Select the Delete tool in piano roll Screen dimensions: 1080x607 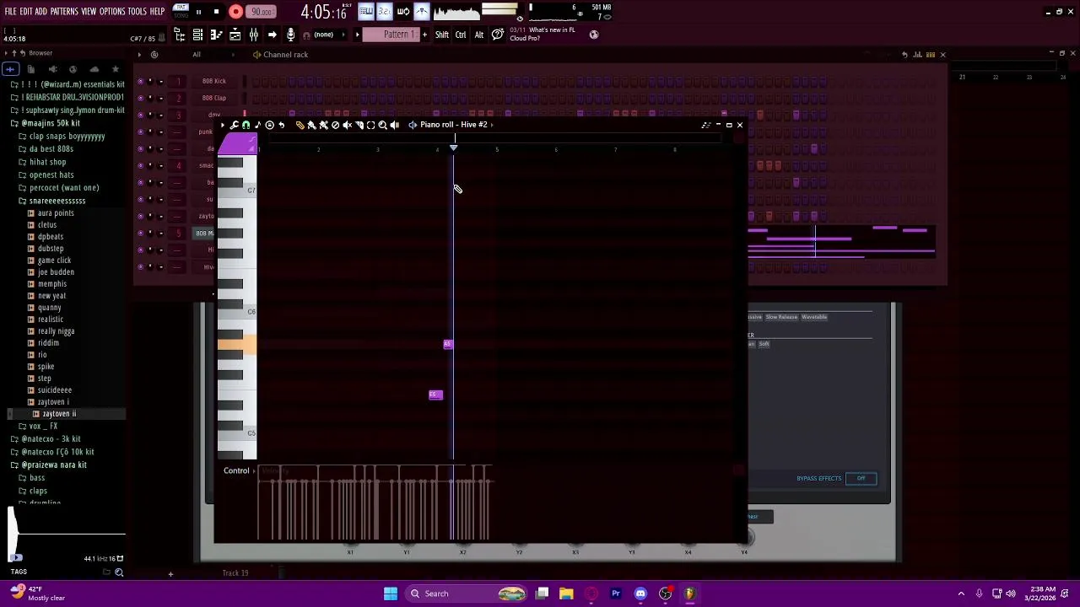[335, 125]
